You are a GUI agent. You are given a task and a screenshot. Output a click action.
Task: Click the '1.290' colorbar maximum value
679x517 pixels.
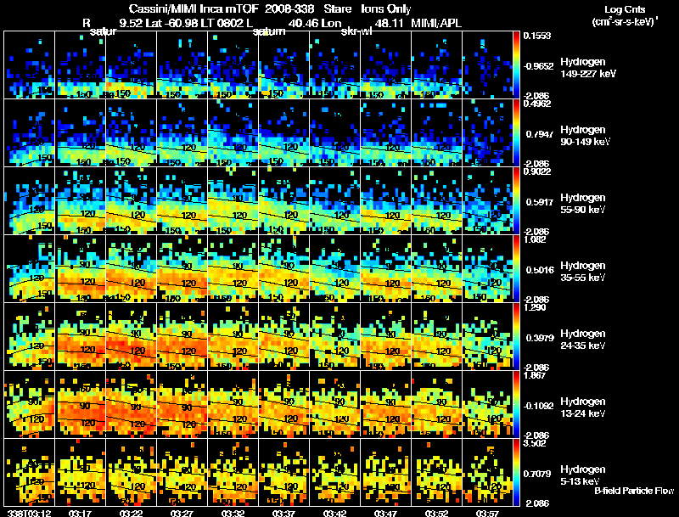(x=535, y=307)
